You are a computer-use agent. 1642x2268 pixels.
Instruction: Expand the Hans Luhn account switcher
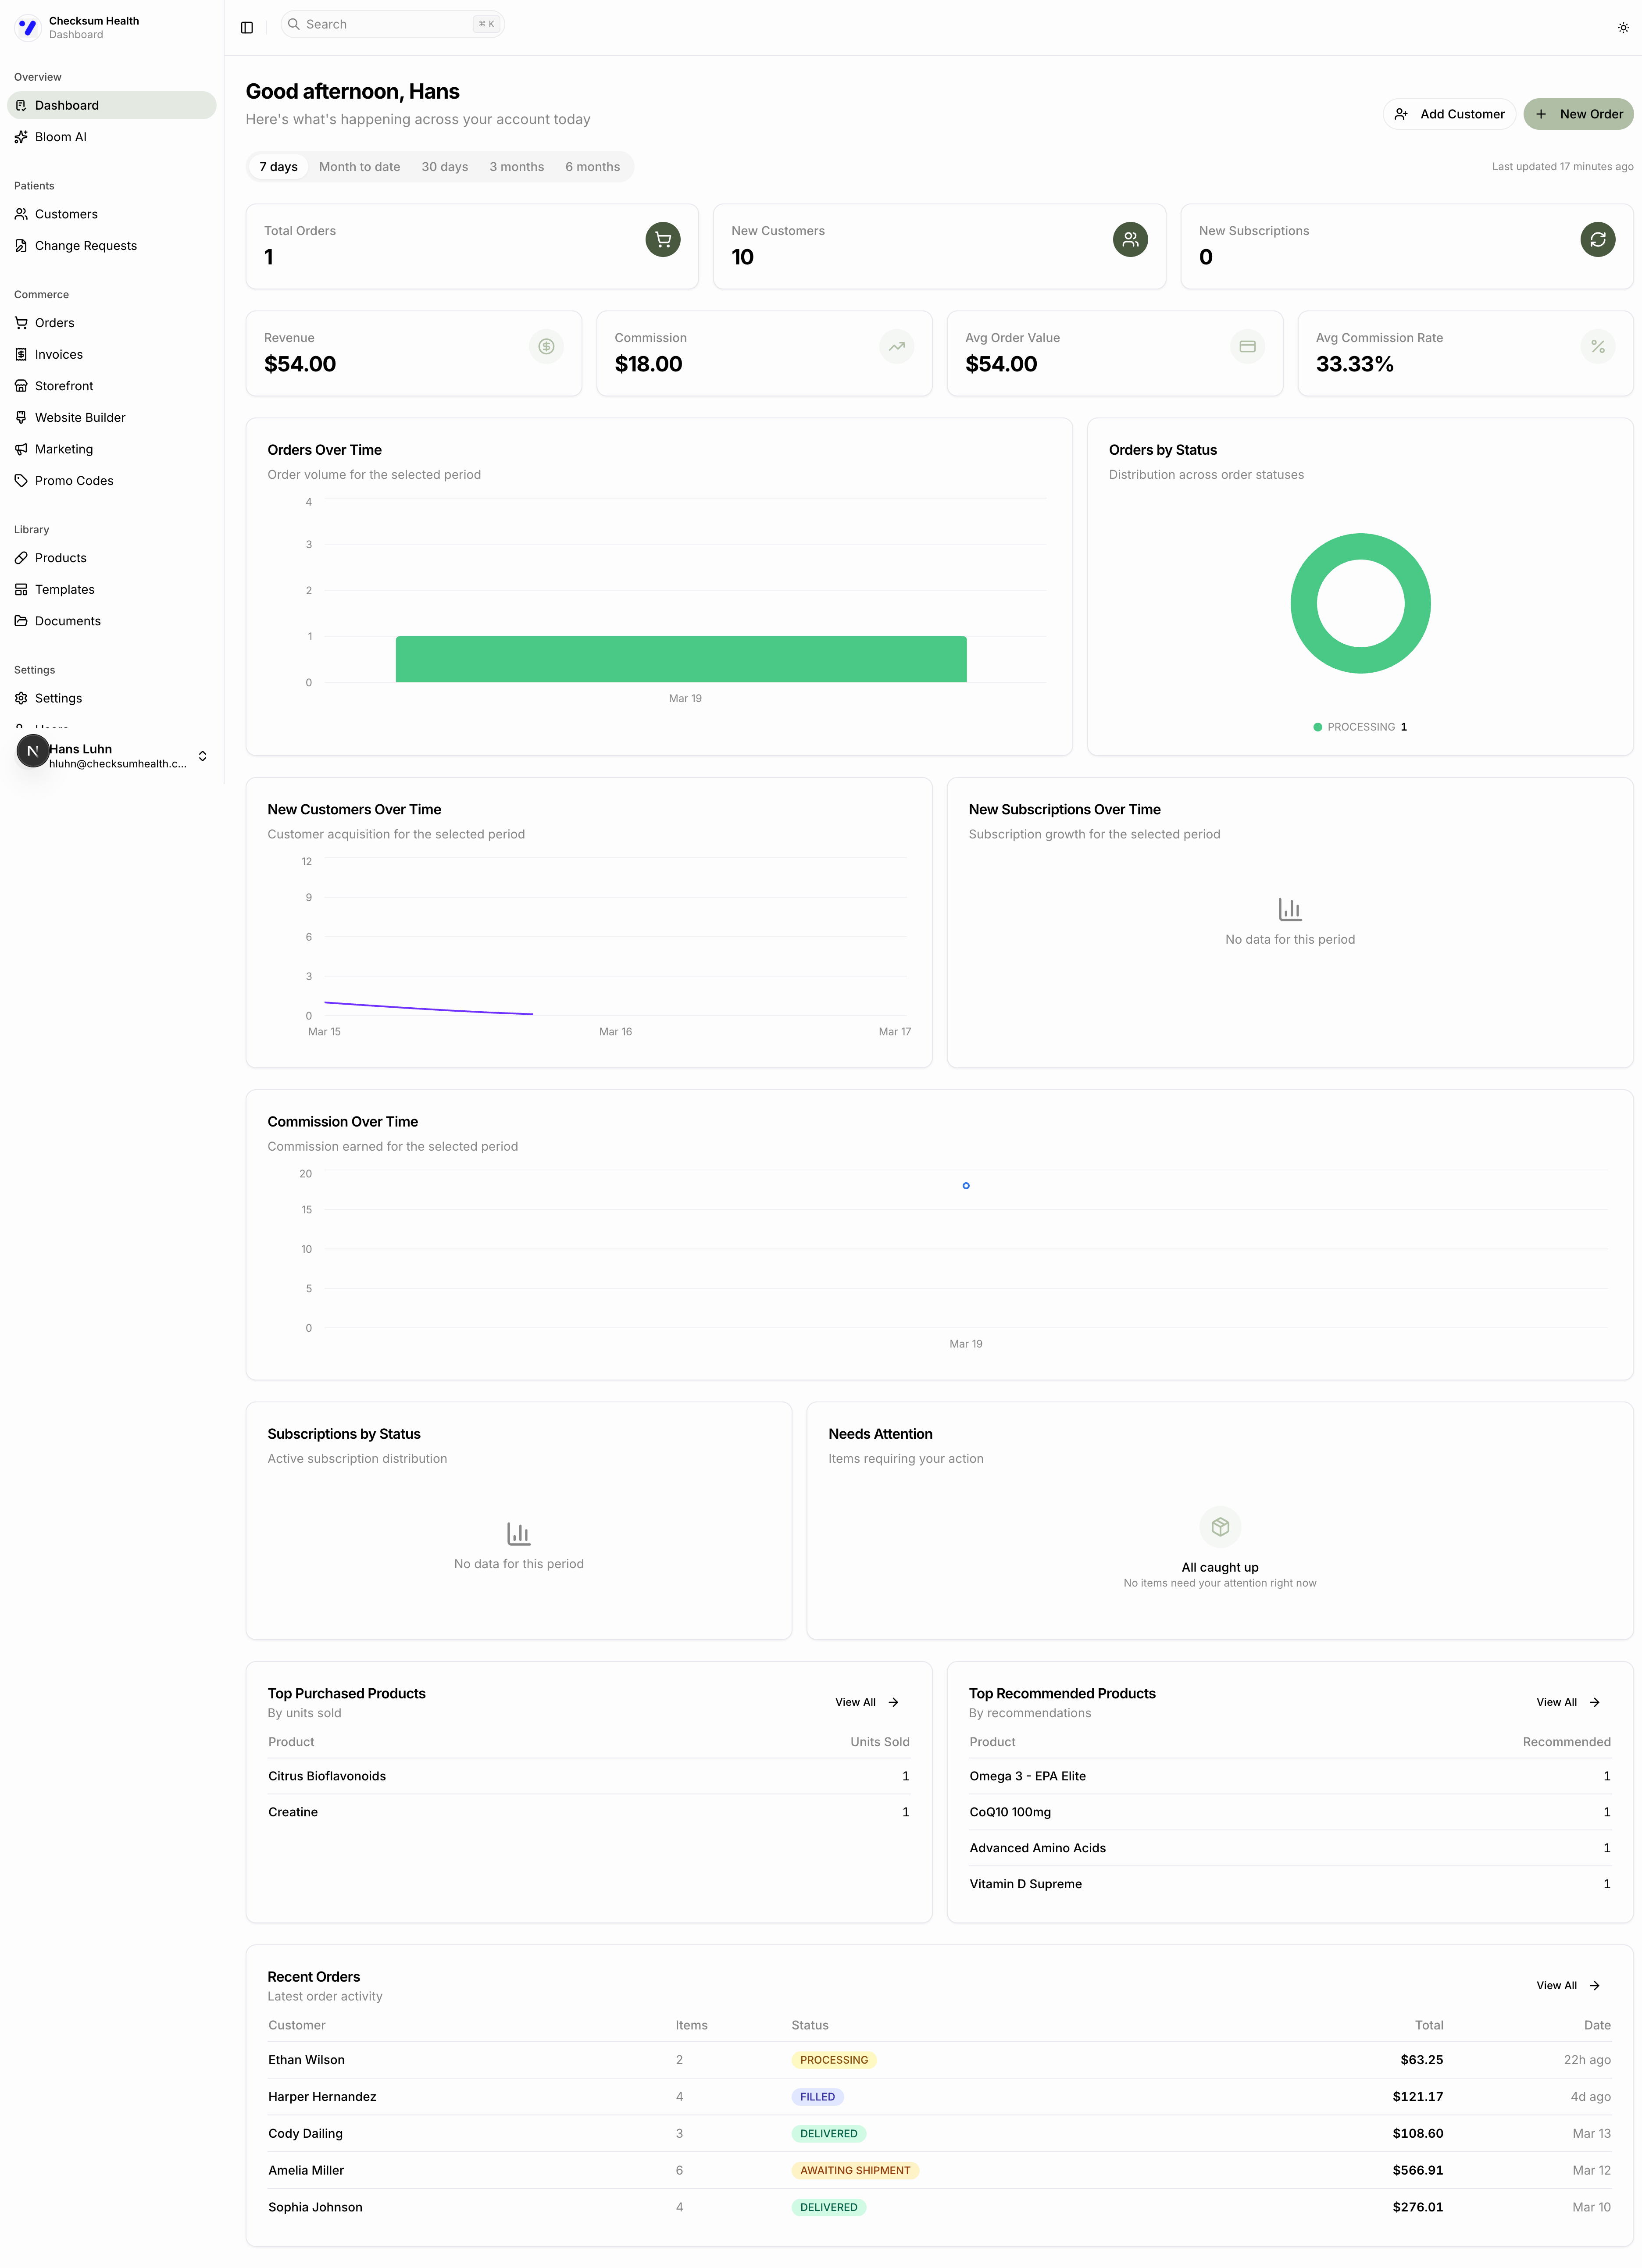(202, 756)
